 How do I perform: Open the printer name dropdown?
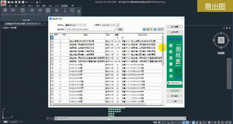tap(76, 25)
